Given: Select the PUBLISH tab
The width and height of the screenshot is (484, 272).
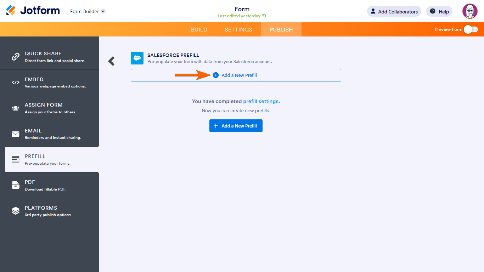Looking at the screenshot, I should tap(281, 29).
